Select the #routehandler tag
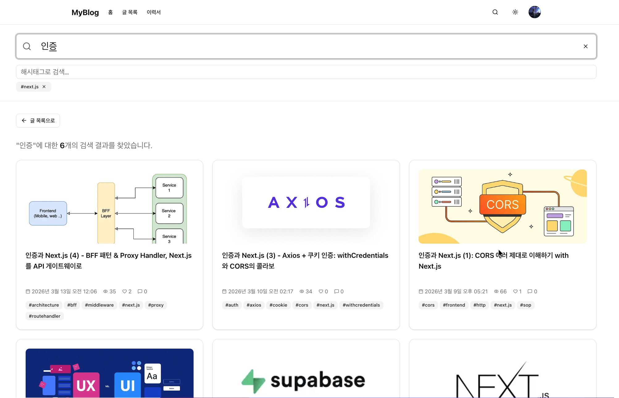This screenshot has height=398, width=619. [44, 316]
